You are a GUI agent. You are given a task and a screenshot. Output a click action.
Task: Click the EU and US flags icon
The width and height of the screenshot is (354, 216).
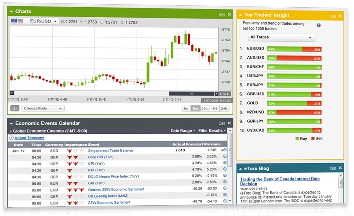(x=17, y=21)
